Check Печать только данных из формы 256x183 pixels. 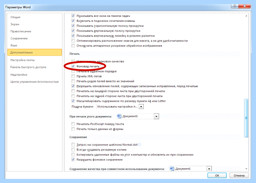pyautogui.click(x=73, y=129)
